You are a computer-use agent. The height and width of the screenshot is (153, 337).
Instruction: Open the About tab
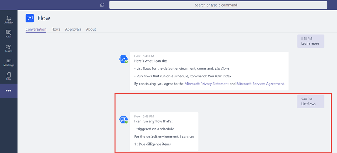(x=91, y=29)
